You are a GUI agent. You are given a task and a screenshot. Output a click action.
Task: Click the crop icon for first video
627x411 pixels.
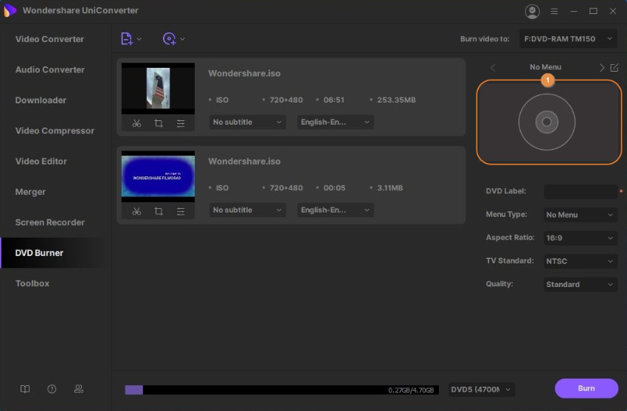159,123
